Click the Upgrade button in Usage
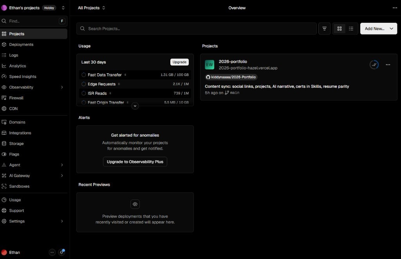Screen dimensions: 401x259 (x=179, y=62)
